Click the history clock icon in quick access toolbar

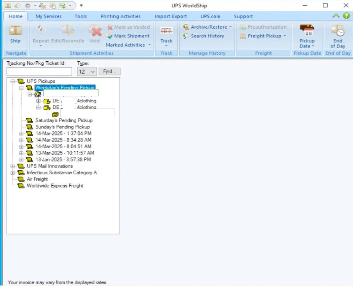(x=18, y=5)
